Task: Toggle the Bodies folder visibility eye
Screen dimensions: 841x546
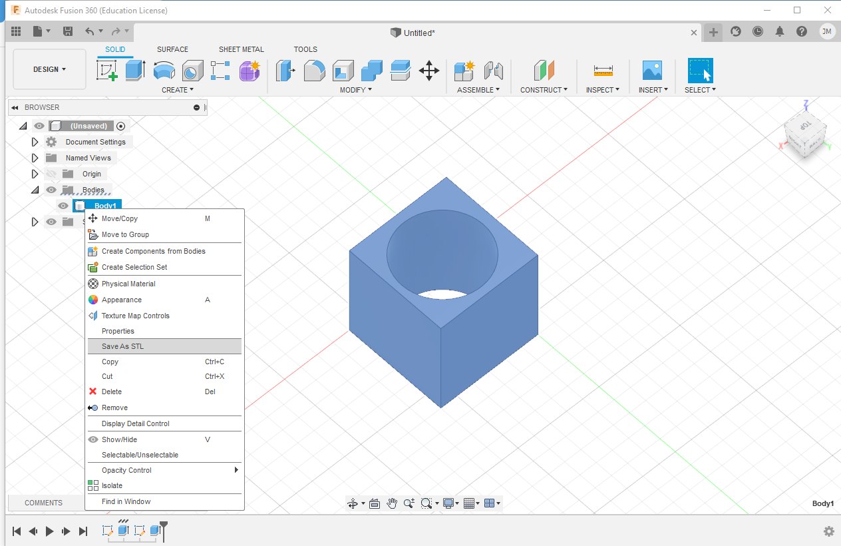Action: (x=51, y=190)
